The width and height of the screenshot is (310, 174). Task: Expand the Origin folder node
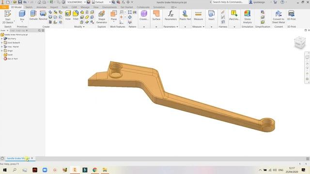coord(2,51)
